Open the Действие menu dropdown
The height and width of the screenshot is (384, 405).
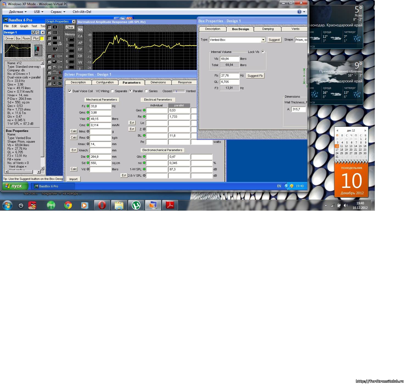tap(18, 12)
